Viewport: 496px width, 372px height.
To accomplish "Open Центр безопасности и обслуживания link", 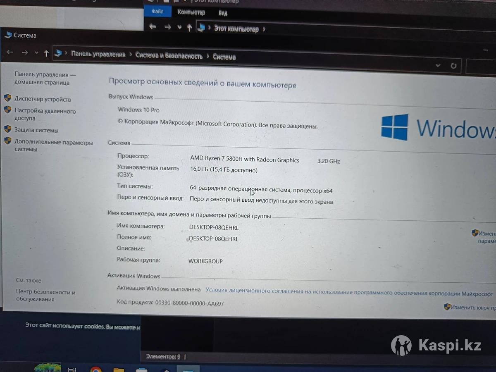I will [45, 296].
